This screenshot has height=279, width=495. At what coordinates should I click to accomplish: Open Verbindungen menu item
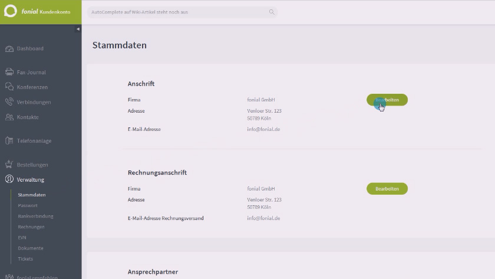(34, 103)
